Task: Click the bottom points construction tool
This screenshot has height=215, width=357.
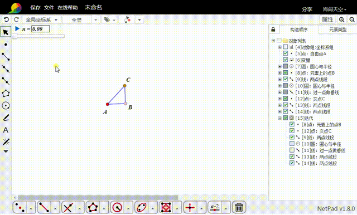Action: [x=20, y=207]
